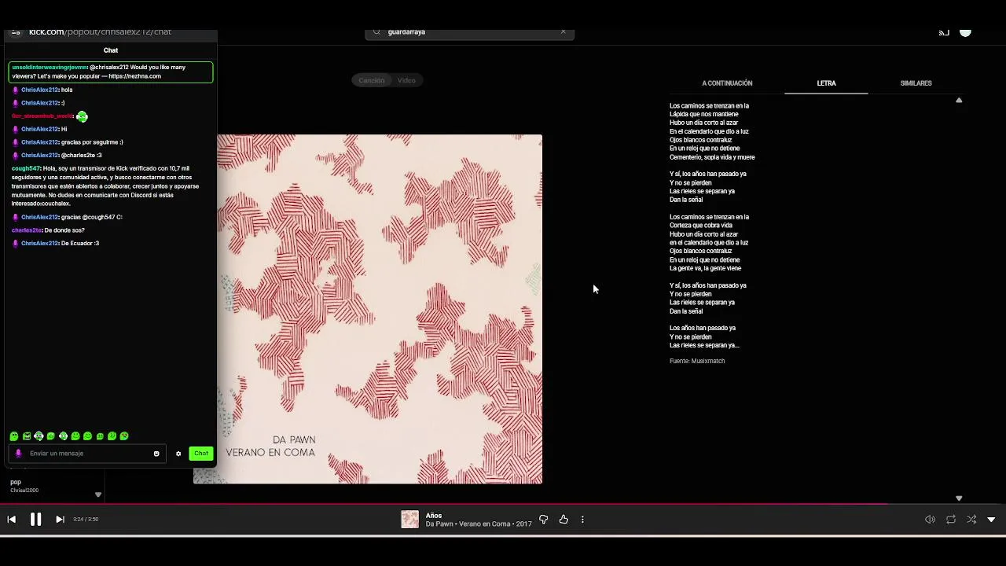
Task: Collapse the player page arrow
Action: tap(991, 520)
